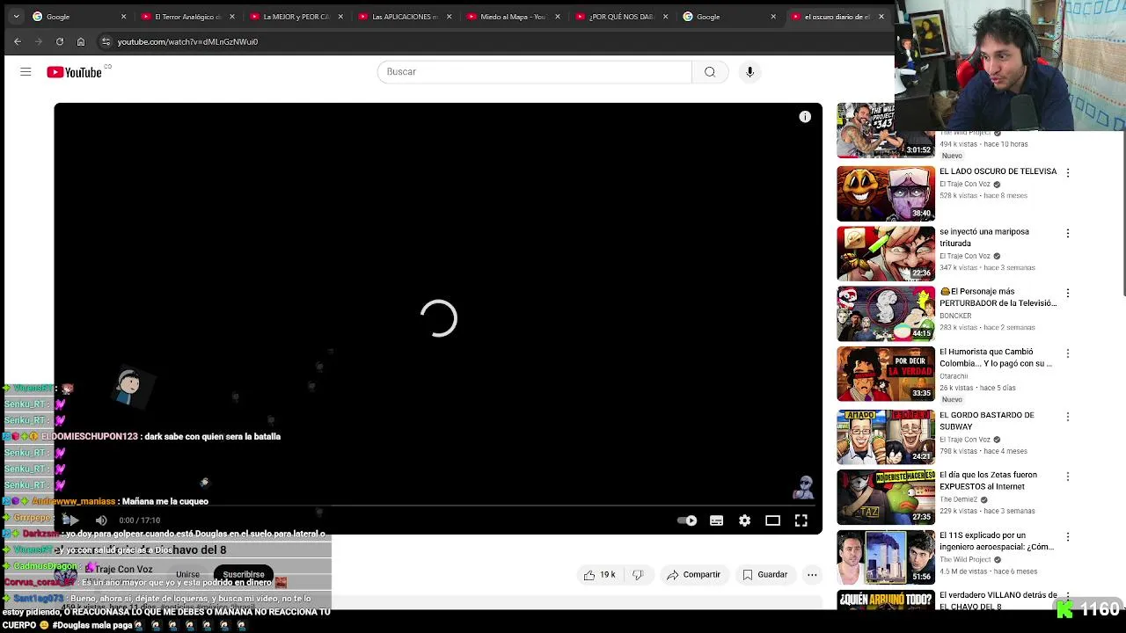Viewport: 1126px width, 633px height.
Task: Play the video with the play button
Action: (x=73, y=520)
